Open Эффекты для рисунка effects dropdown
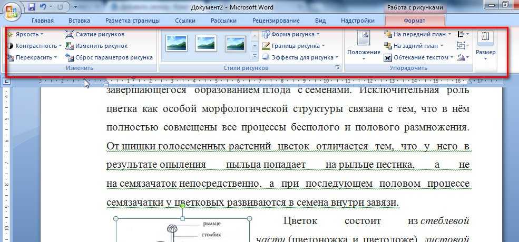Viewport: 519px width, 242px height. [x=300, y=57]
